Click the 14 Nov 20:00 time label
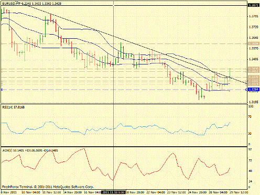The width and height of the screenshot is (260, 195). pos(72,192)
